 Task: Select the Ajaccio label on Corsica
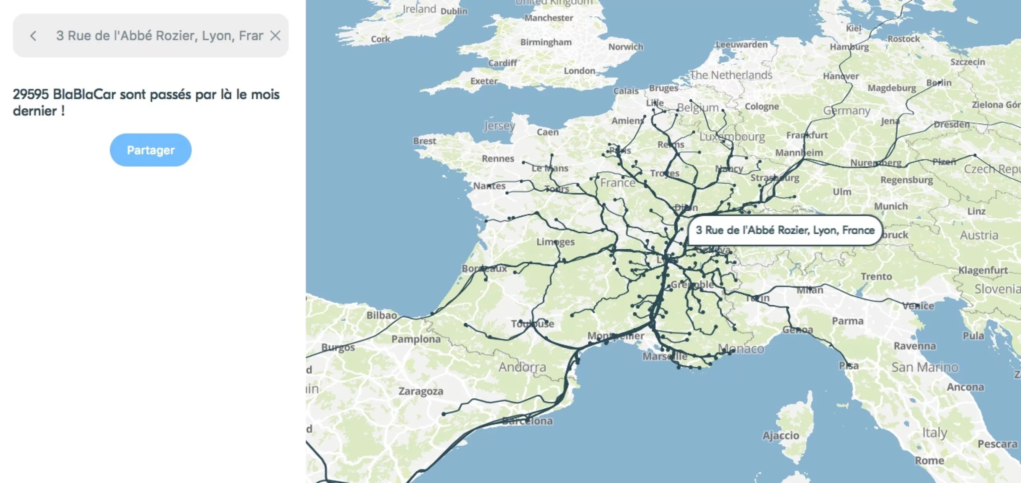781,436
